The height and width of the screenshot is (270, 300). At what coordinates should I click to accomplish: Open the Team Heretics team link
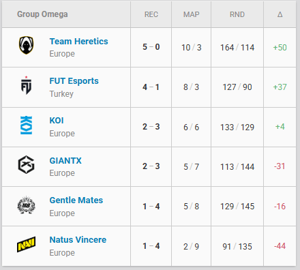(x=78, y=42)
